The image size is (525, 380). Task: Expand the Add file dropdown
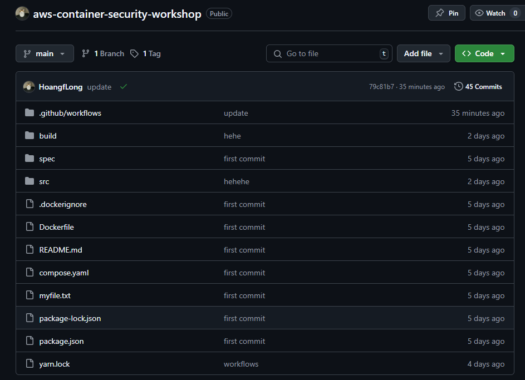pos(423,53)
